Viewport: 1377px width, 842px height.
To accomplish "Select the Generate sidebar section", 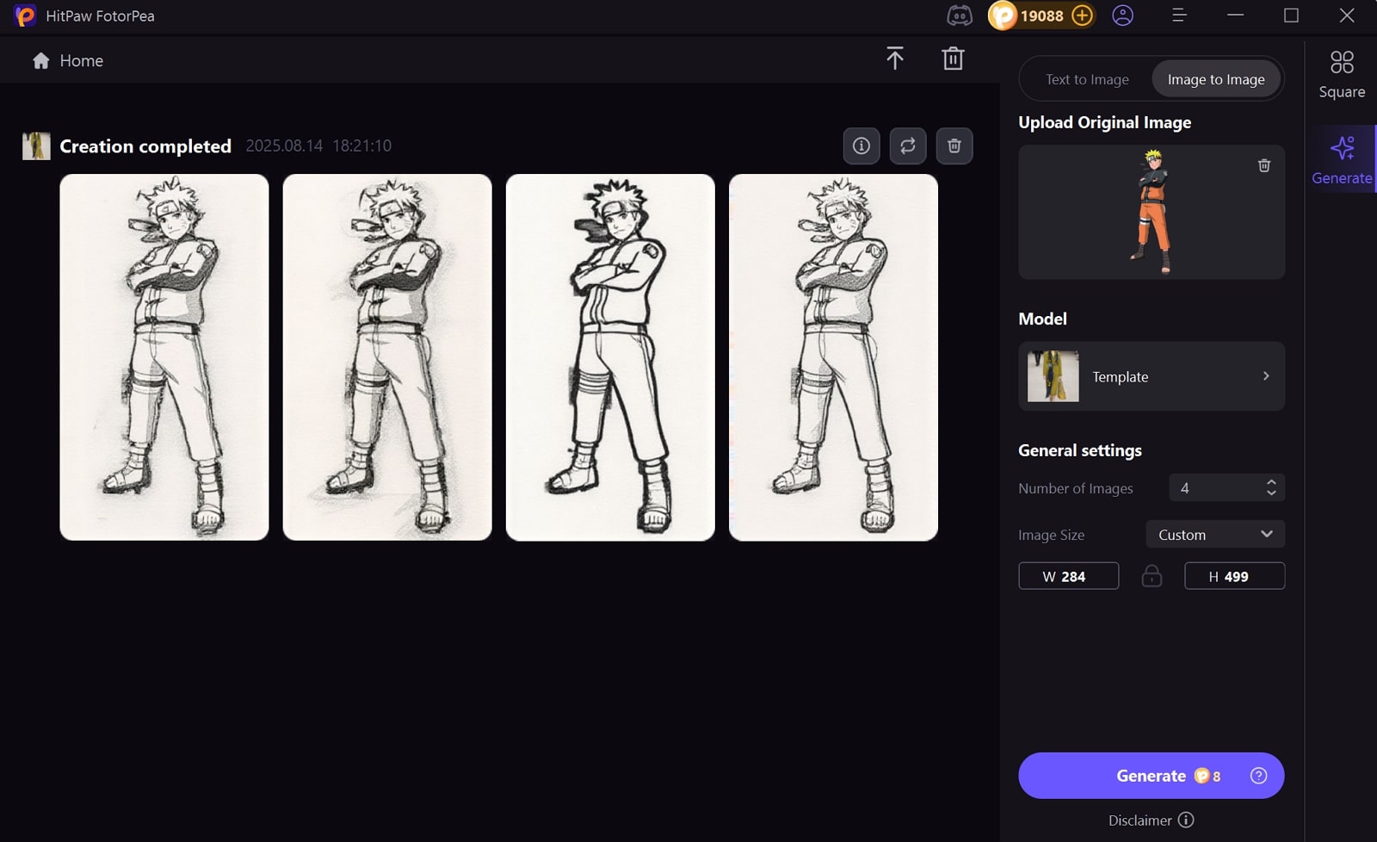I will [1342, 160].
